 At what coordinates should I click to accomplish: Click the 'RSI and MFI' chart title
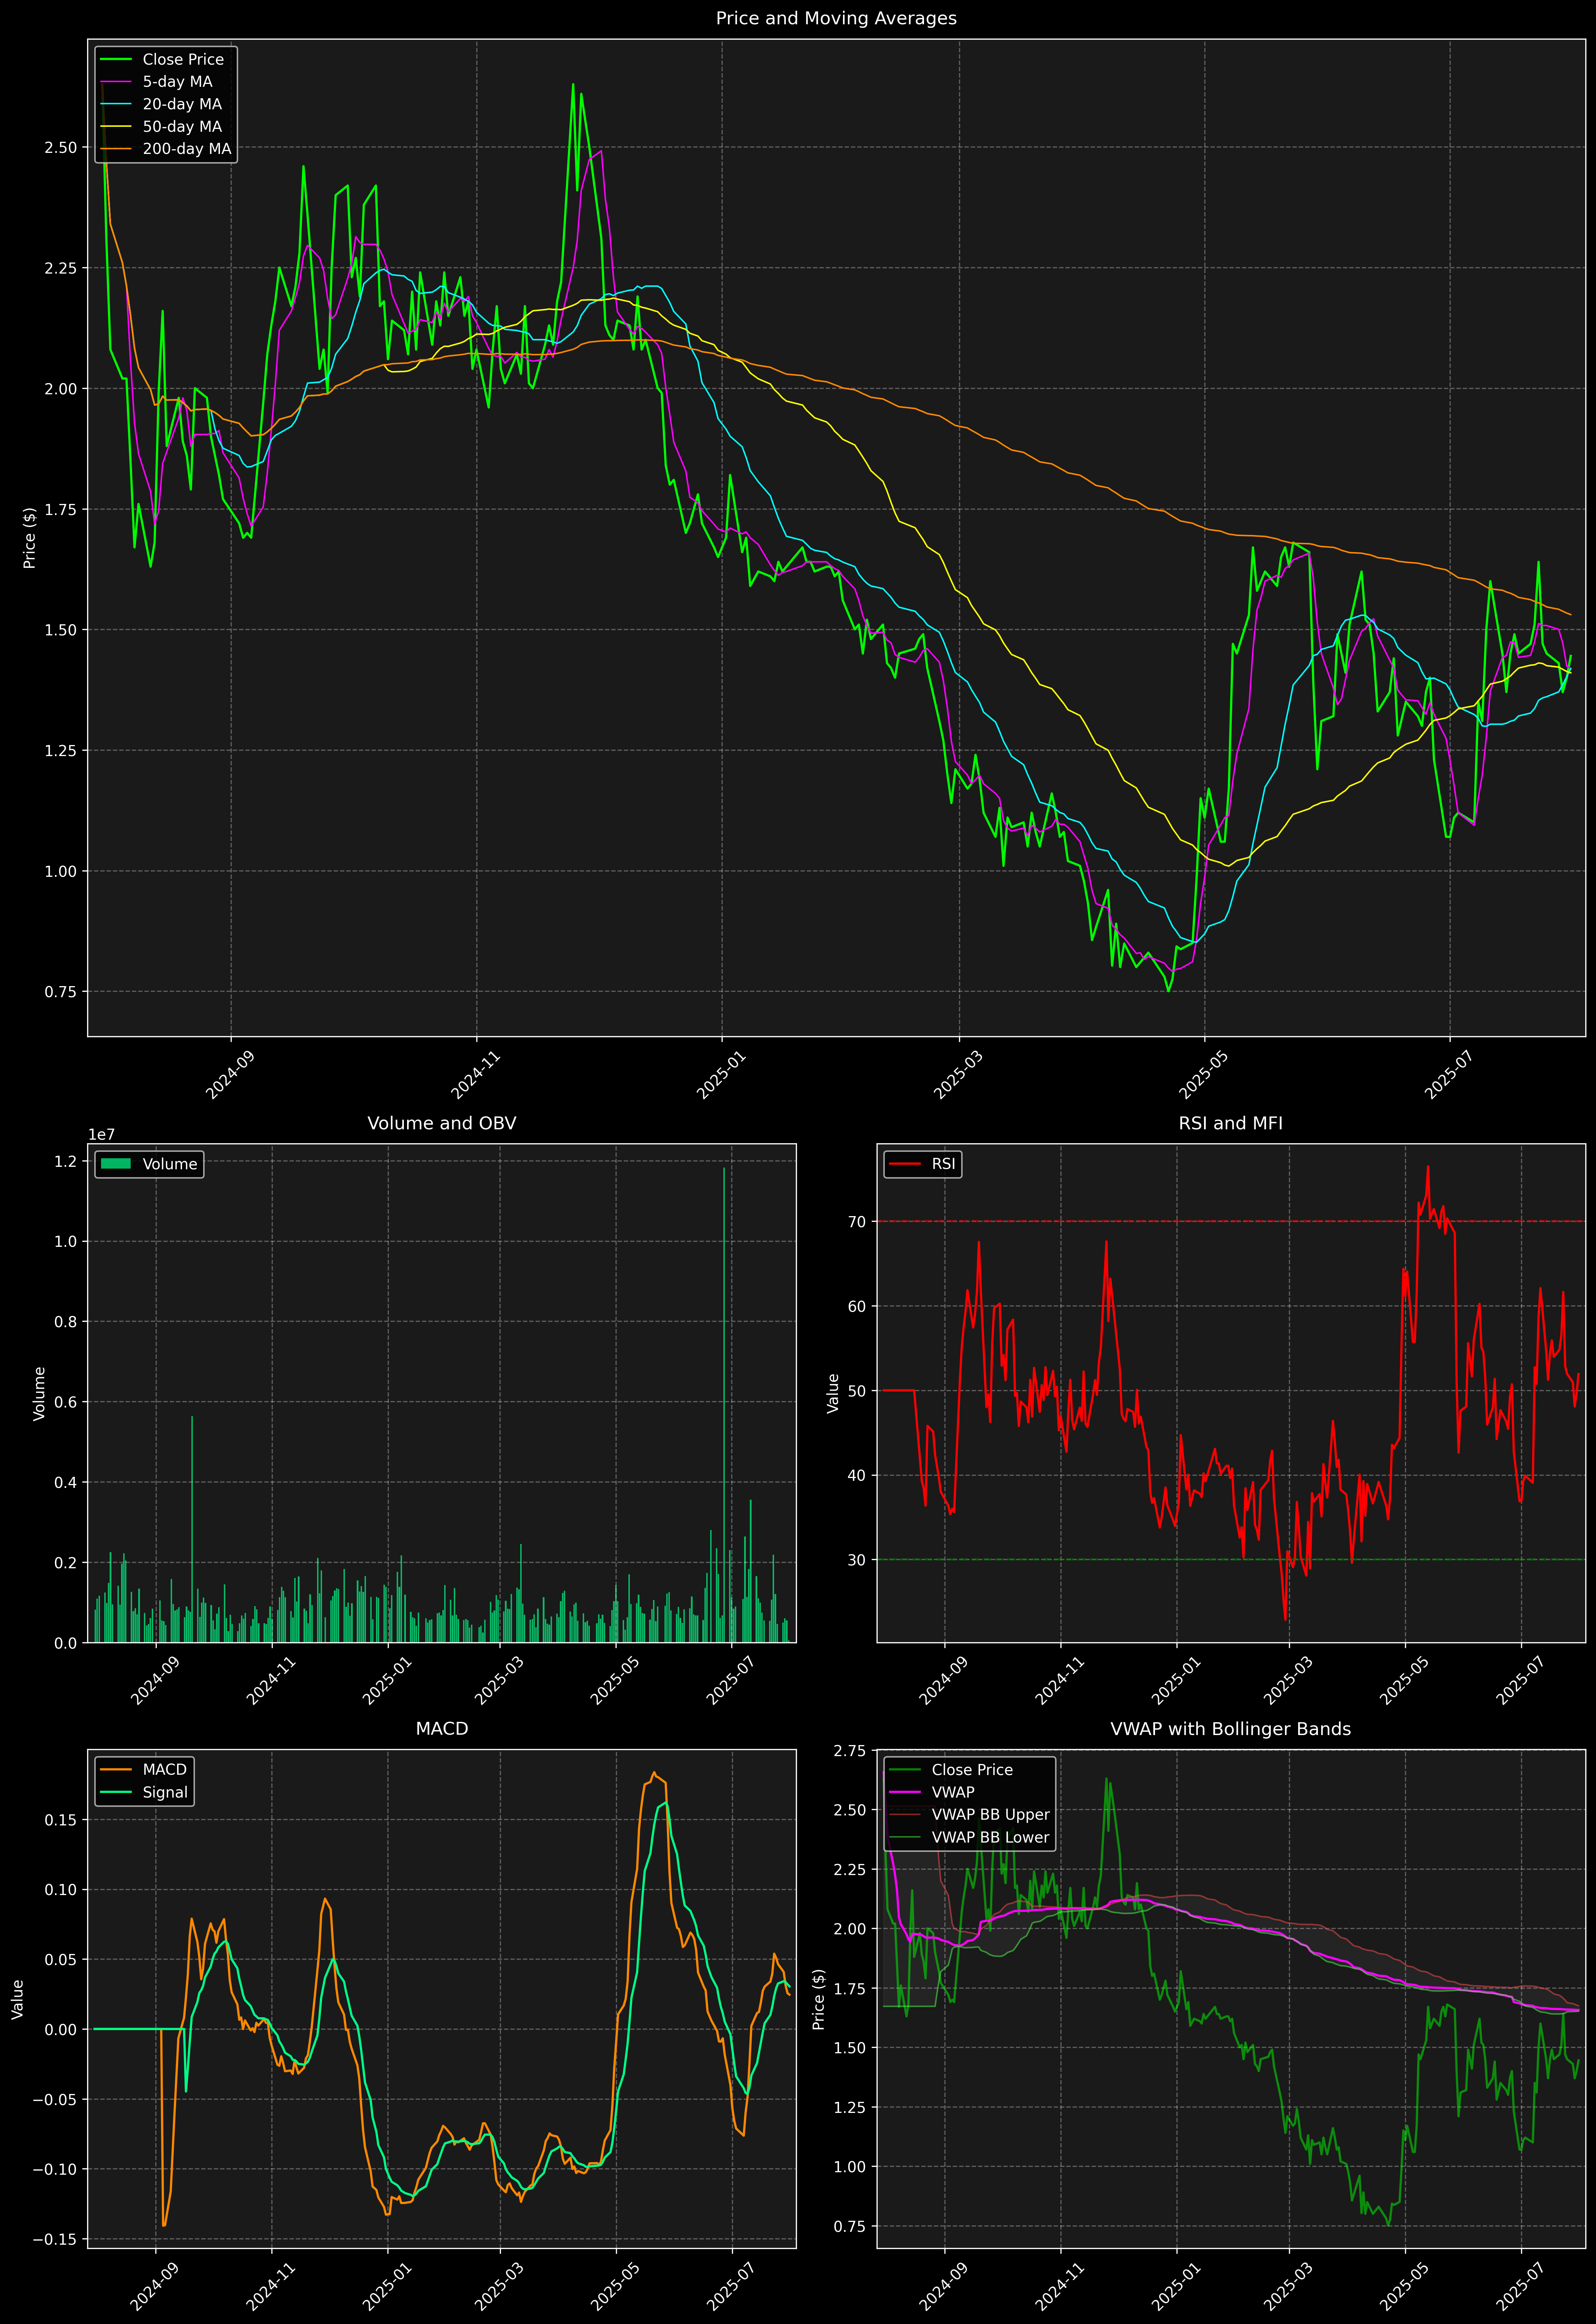(1230, 1123)
